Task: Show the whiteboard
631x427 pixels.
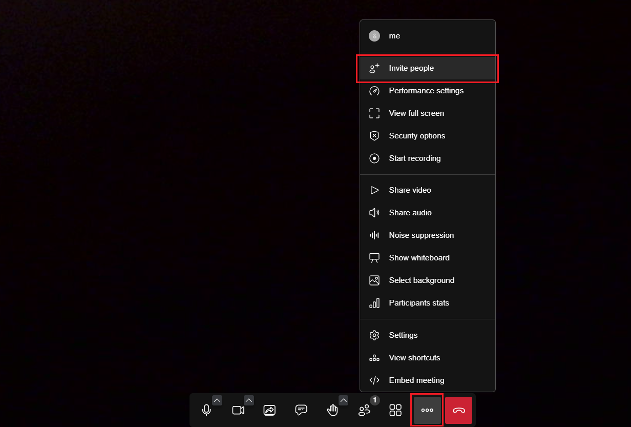Action: [x=419, y=258]
